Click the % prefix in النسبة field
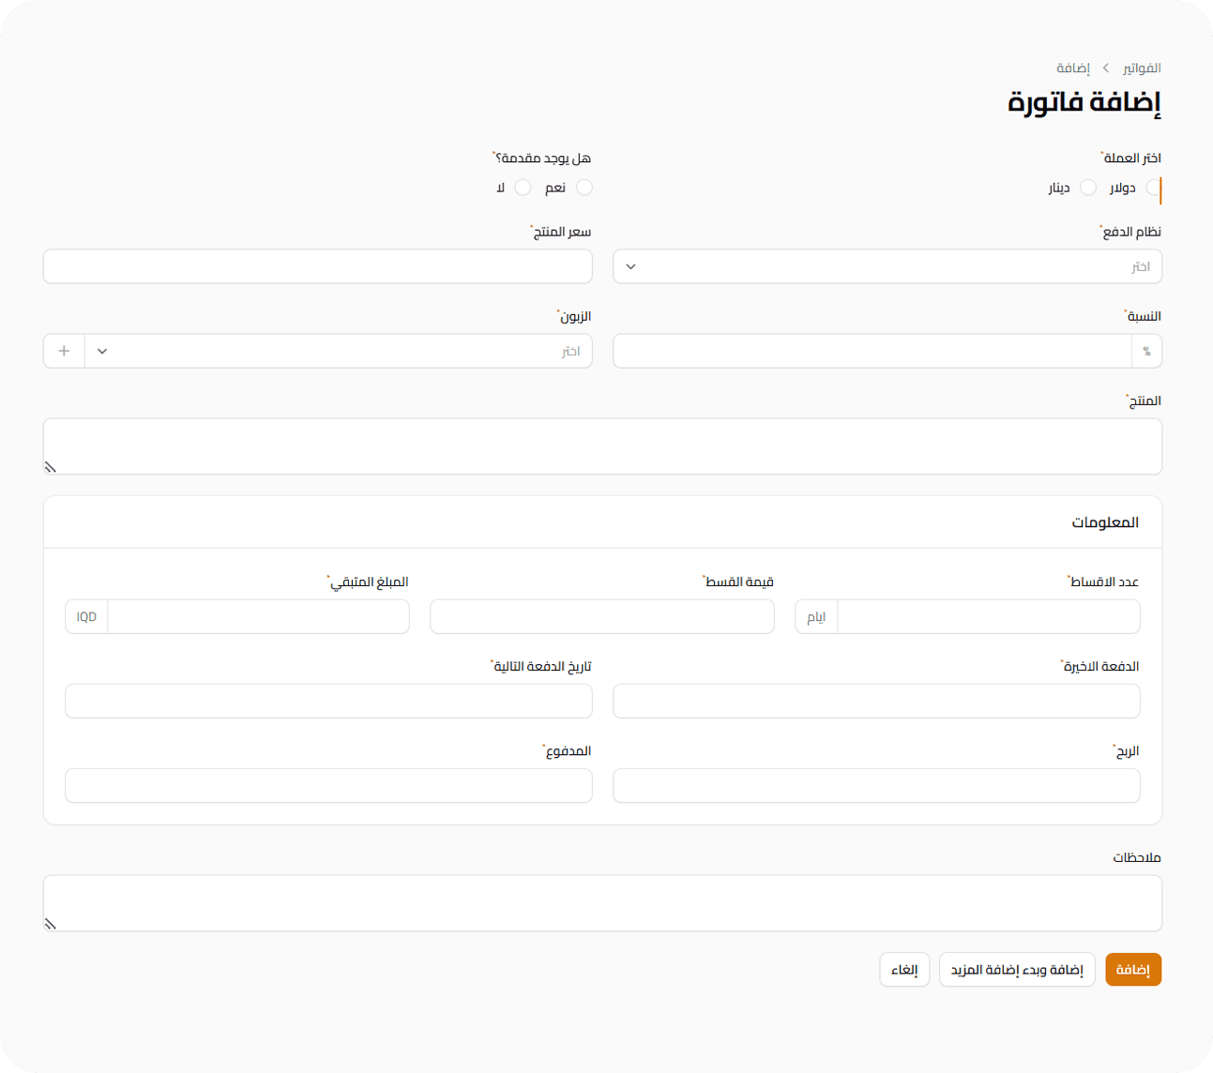This screenshot has height=1073, width=1213. (1146, 351)
